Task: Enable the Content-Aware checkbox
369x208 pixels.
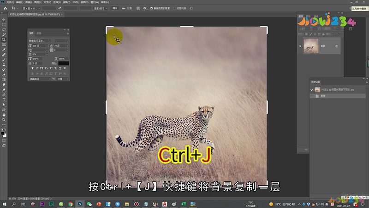Action: 175,8
